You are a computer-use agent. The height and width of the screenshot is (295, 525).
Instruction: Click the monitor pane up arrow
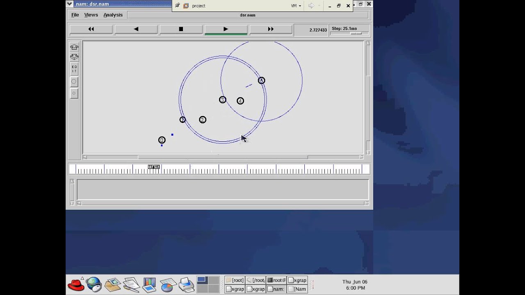coord(72,181)
